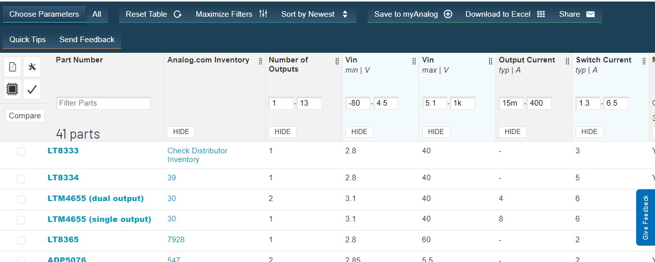Click the Switch Current column drag handle
The height and width of the screenshot is (262, 655).
[x=644, y=61]
